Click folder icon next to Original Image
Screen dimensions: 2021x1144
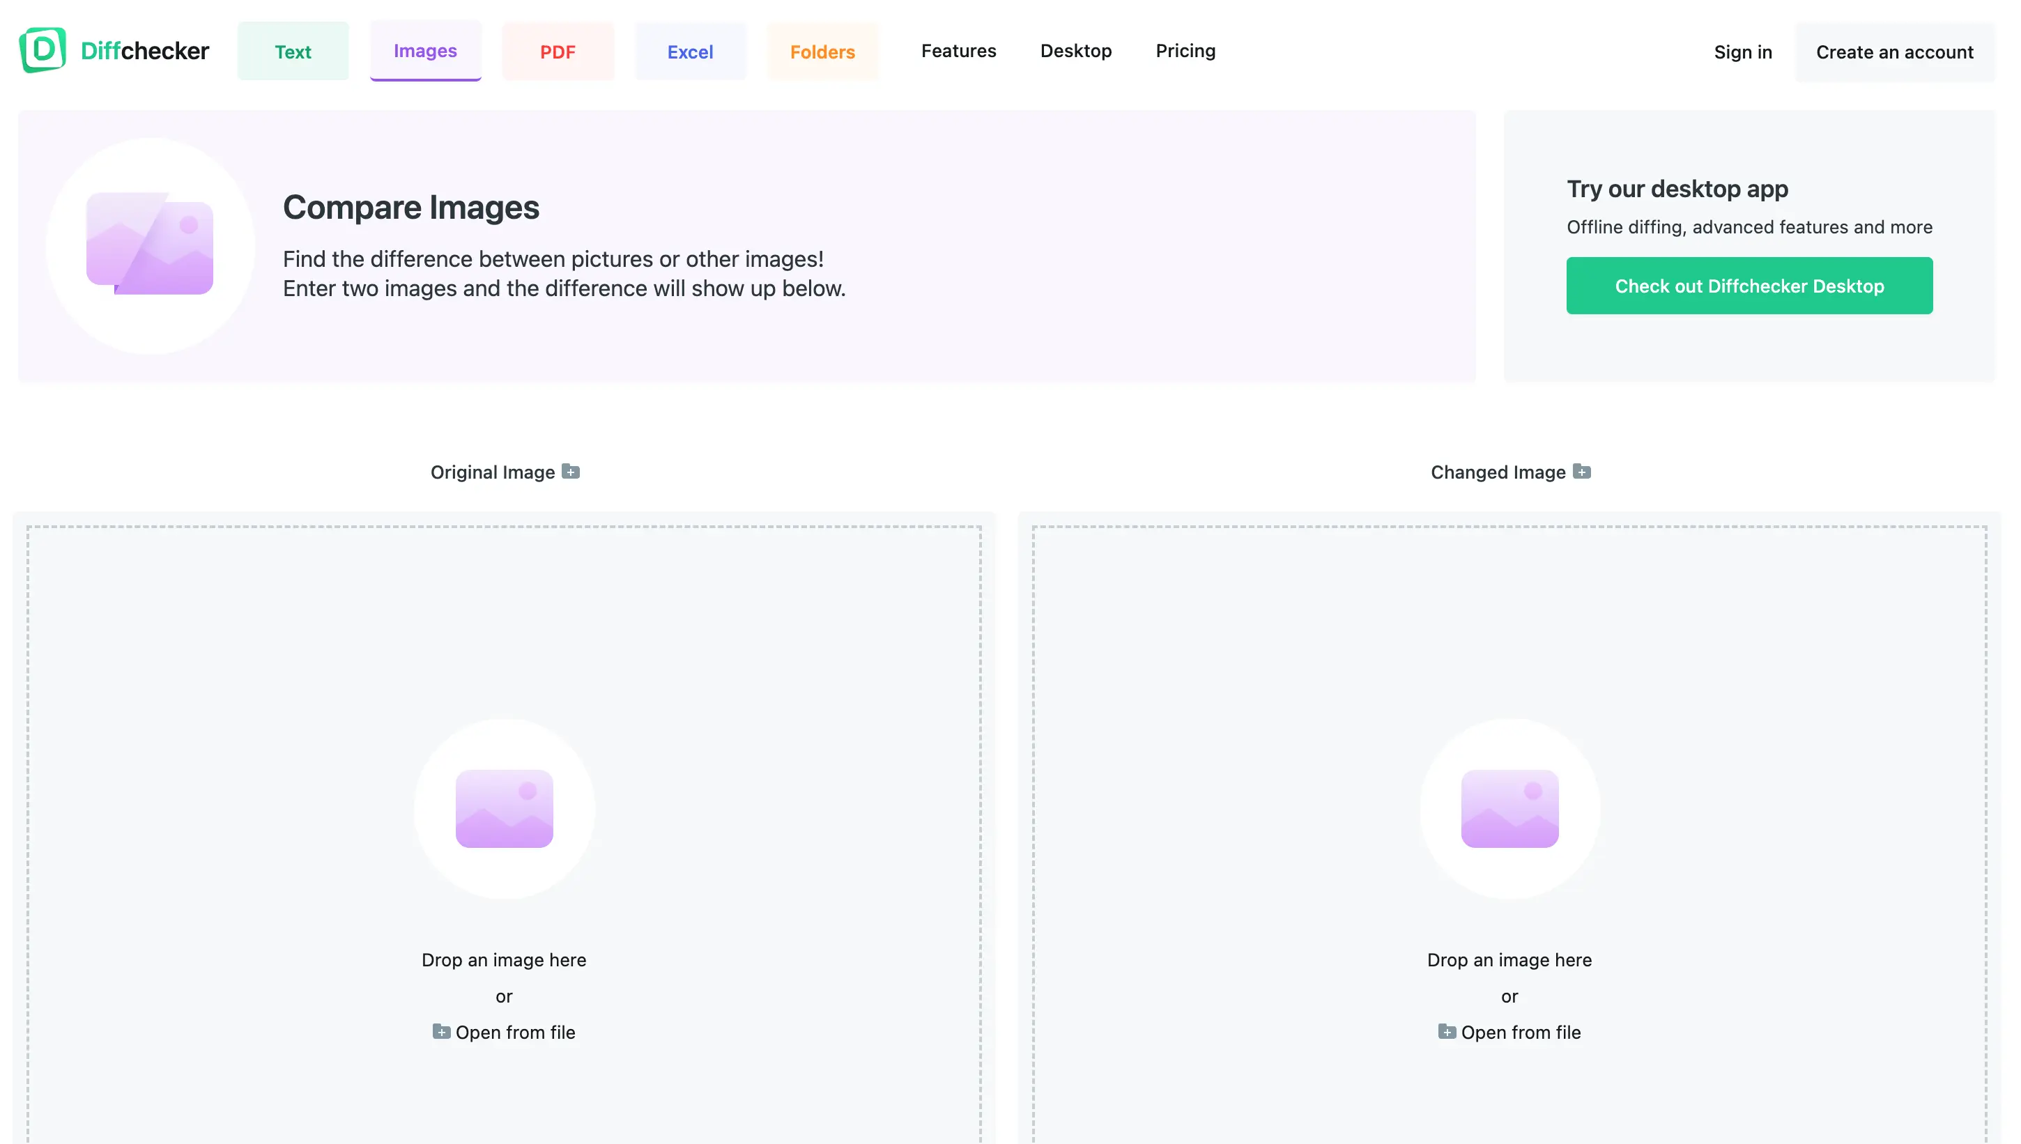click(x=571, y=472)
